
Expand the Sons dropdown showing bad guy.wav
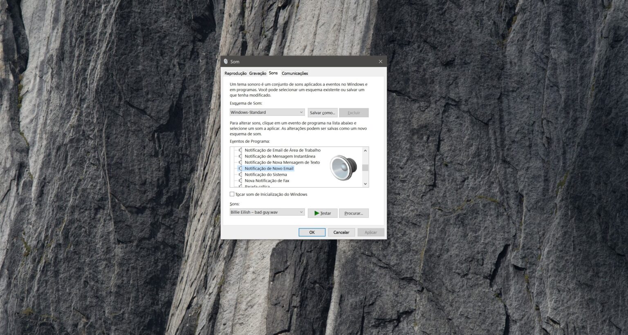pyautogui.click(x=267, y=212)
